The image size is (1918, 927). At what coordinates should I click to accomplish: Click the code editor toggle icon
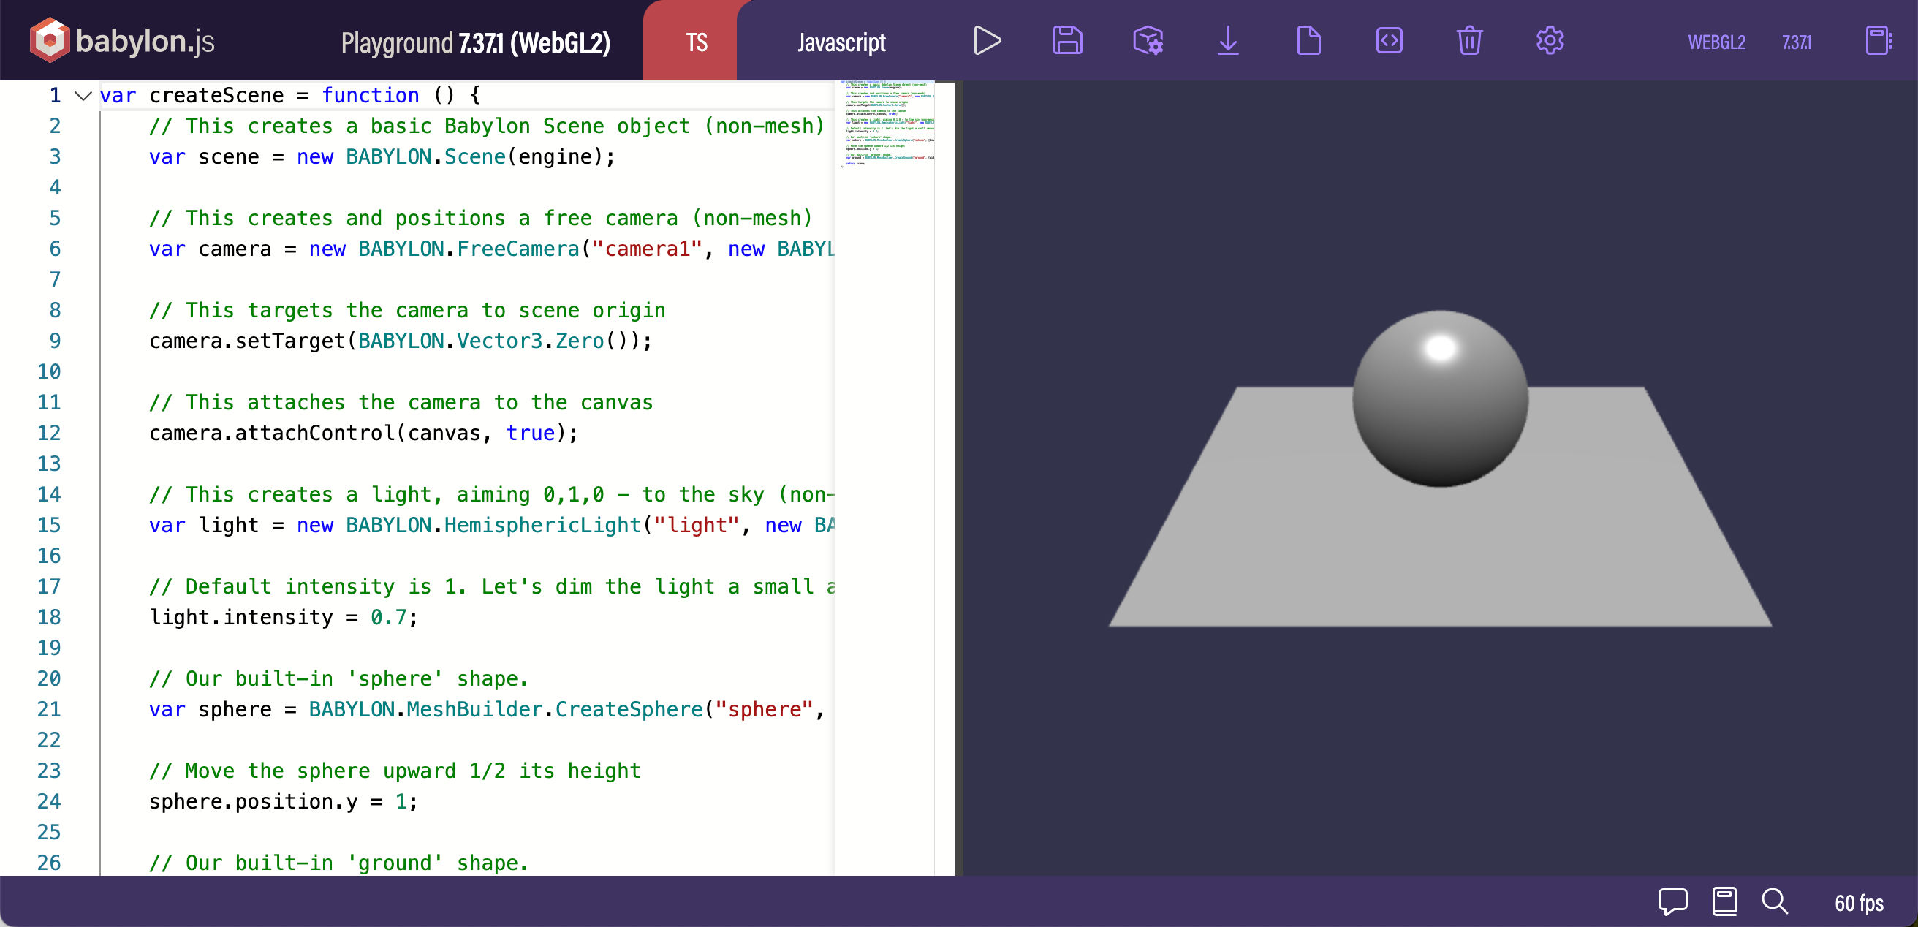(1389, 41)
